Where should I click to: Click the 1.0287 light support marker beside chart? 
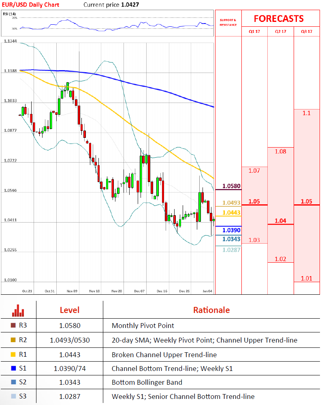click(231, 250)
